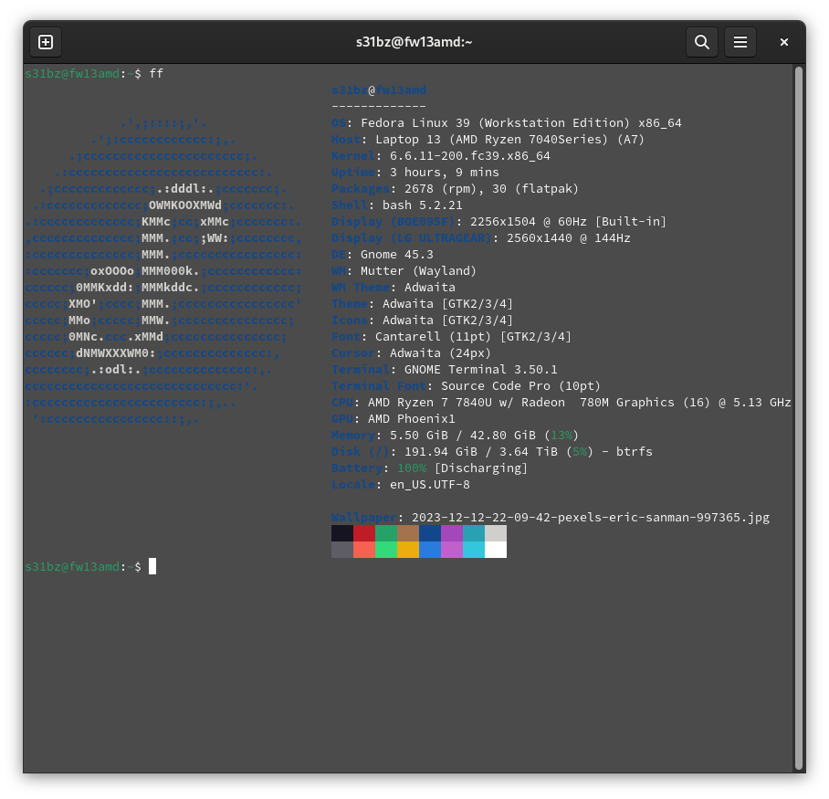
Task: Click the wallpaper filename ending "sanman-997365.jpg"
Action: click(x=591, y=517)
